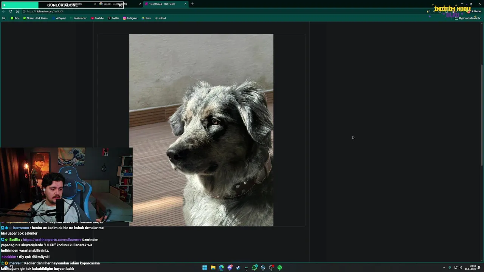Open the wraithesports.com link in chat
484x272 pixels.
52,240
